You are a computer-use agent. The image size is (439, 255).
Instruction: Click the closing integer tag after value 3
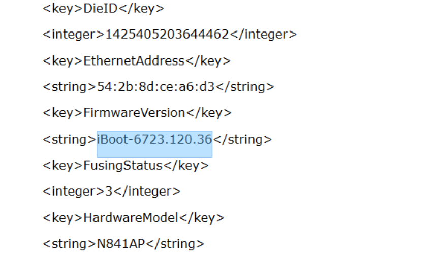(x=146, y=192)
